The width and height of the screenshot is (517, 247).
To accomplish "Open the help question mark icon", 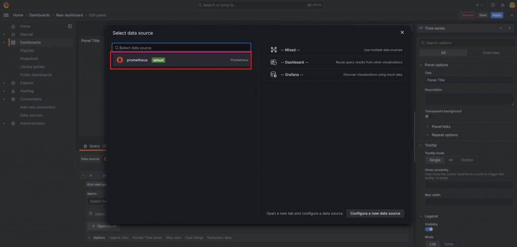I will pyautogui.click(x=493, y=5).
